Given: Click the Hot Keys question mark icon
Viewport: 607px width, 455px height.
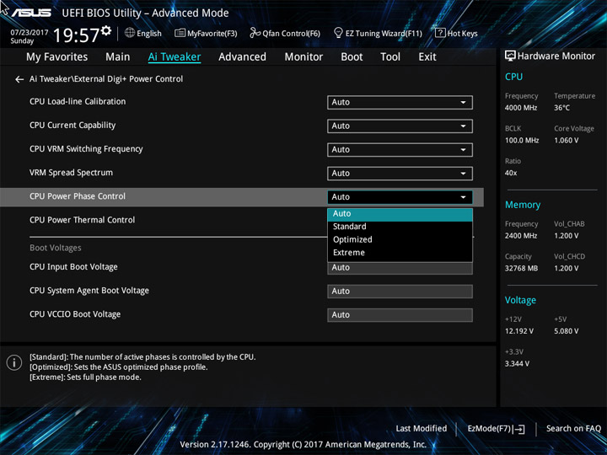Looking at the screenshot, I should point(440,33).
